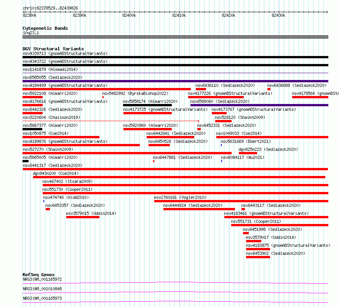Select nsv4176616 gnomAD variant label
Viewport: 339px width, 307px height.
(x=65, y=101)
